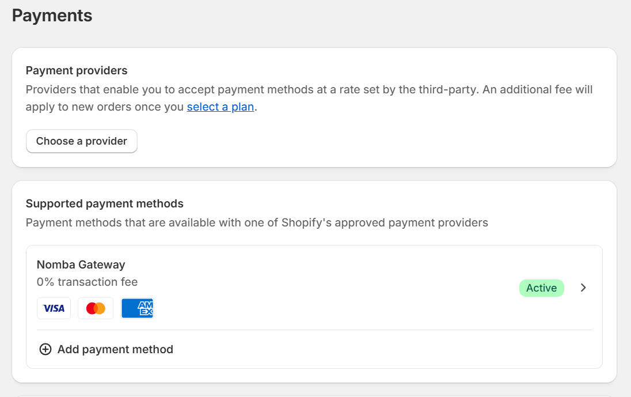Screen dimensions: 631x397
Task: Click the American Express card icon
Action: click(x=137, y=308)
